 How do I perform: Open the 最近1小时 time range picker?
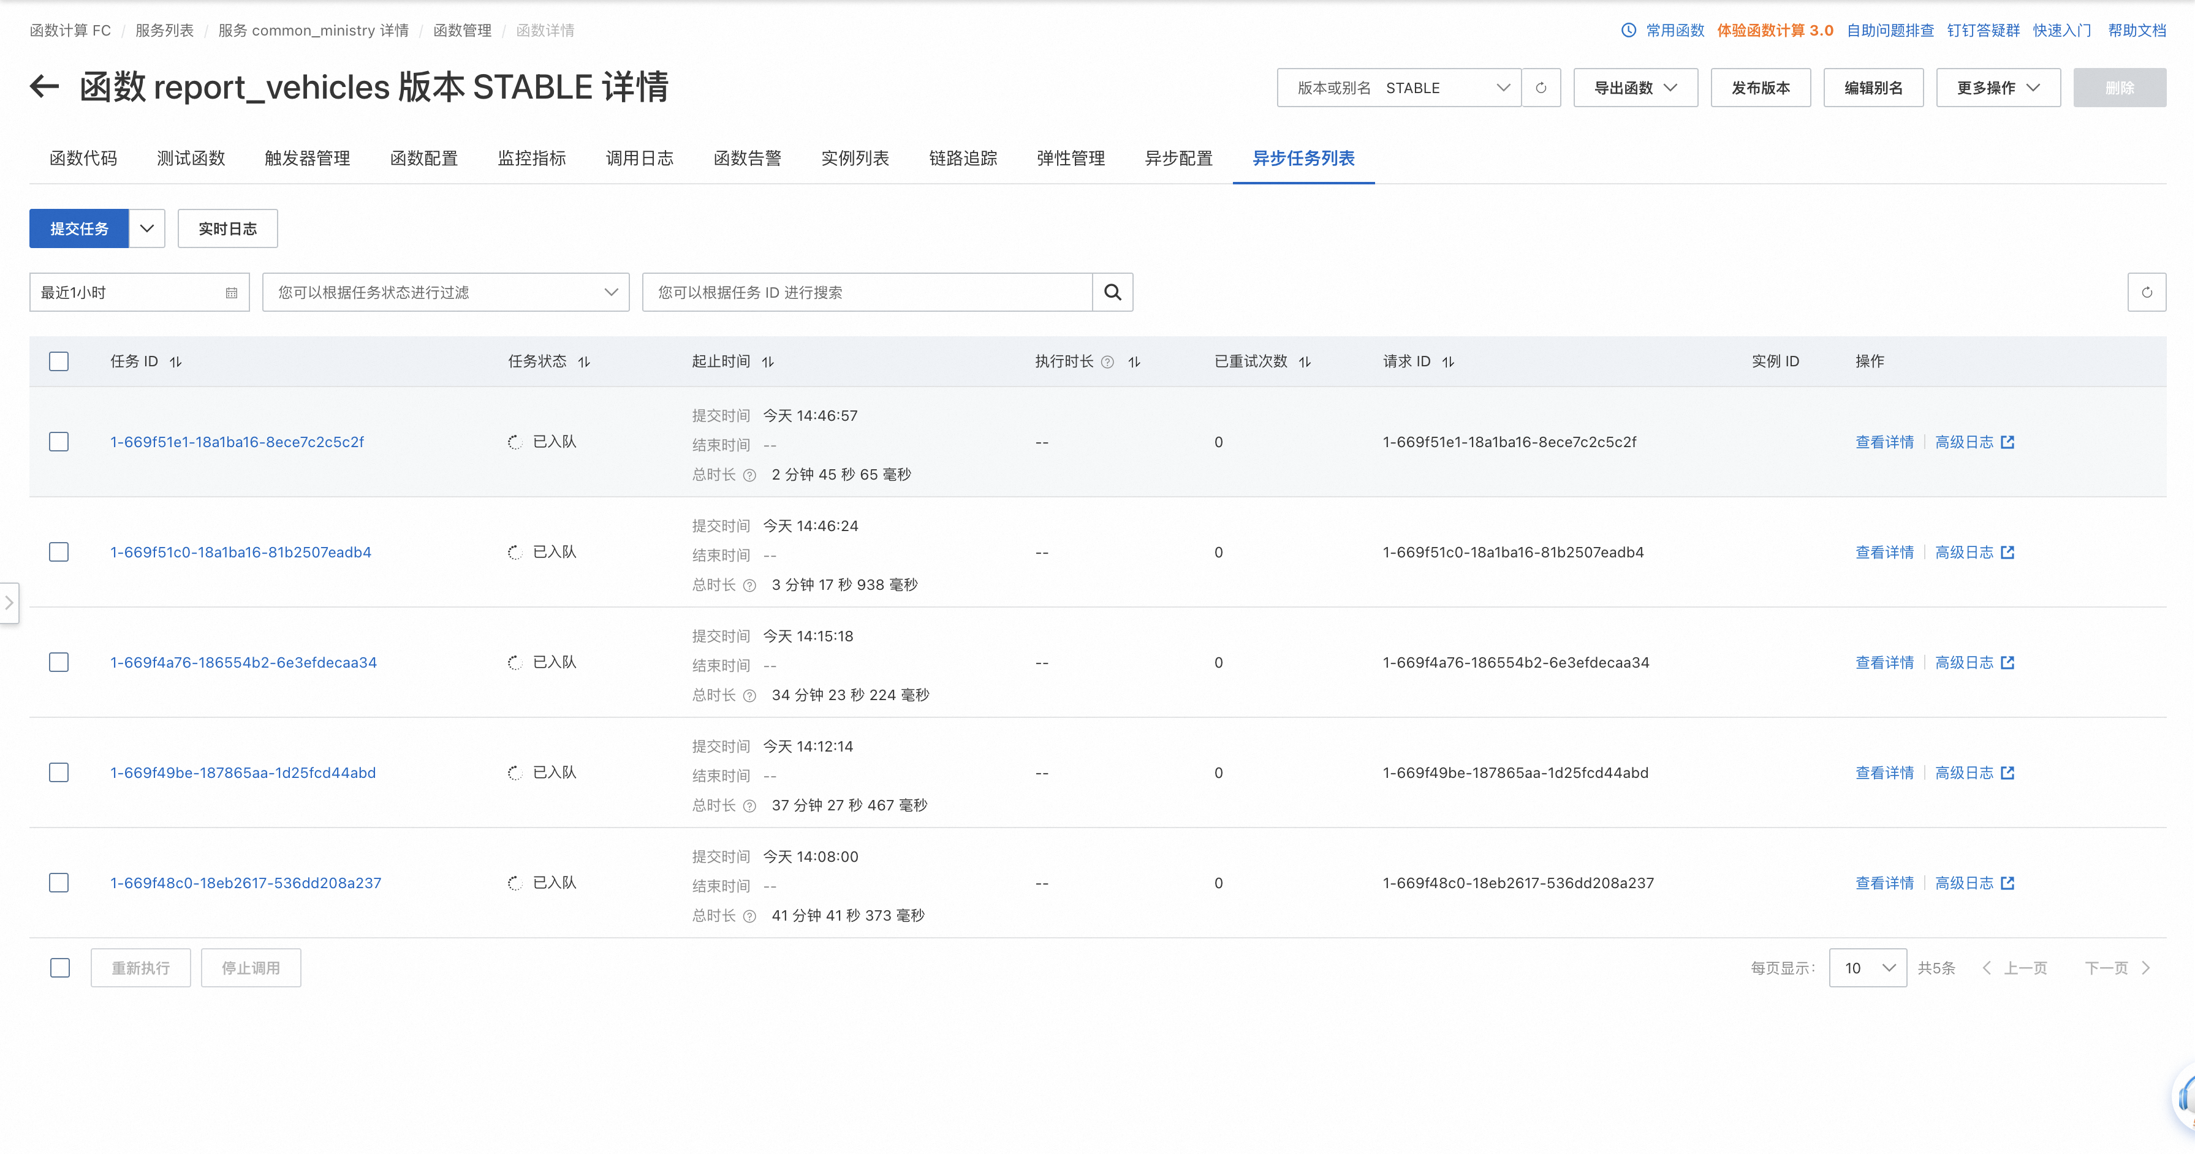pyautogui.click(x=139, y=292)
